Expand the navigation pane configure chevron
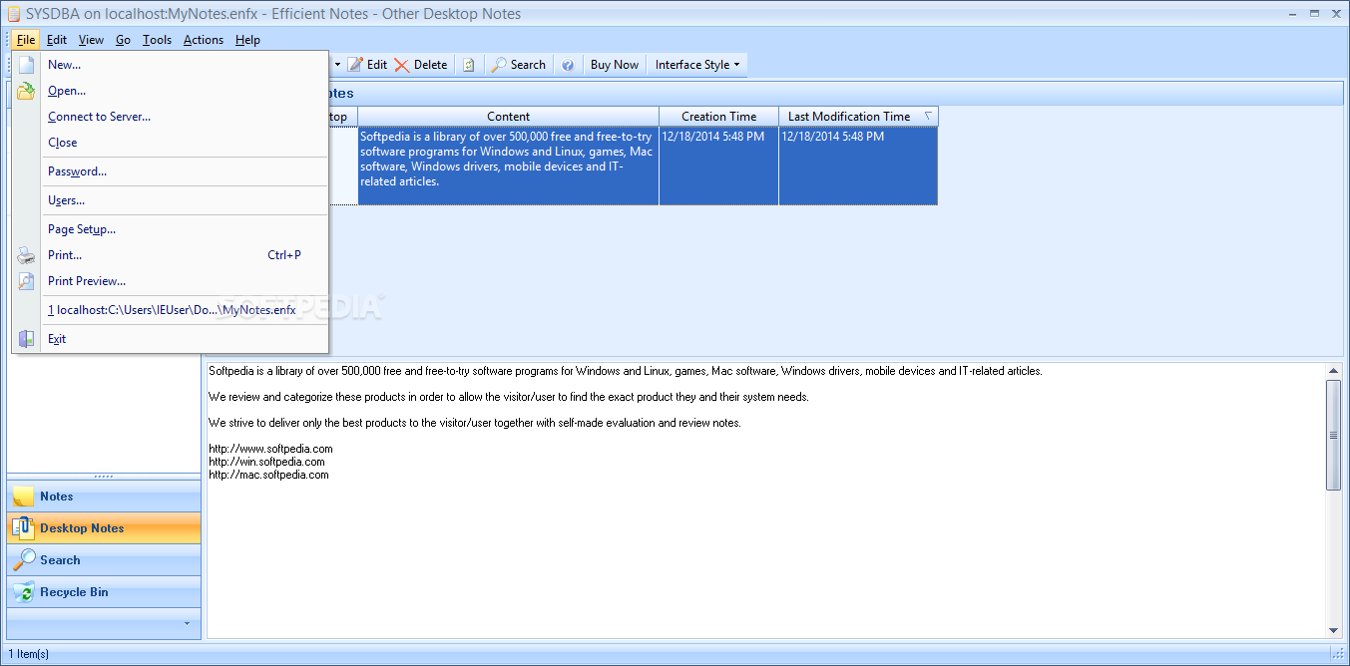Screen dimensions: 1350x666 pyautogui.click(x=186, y=623)
